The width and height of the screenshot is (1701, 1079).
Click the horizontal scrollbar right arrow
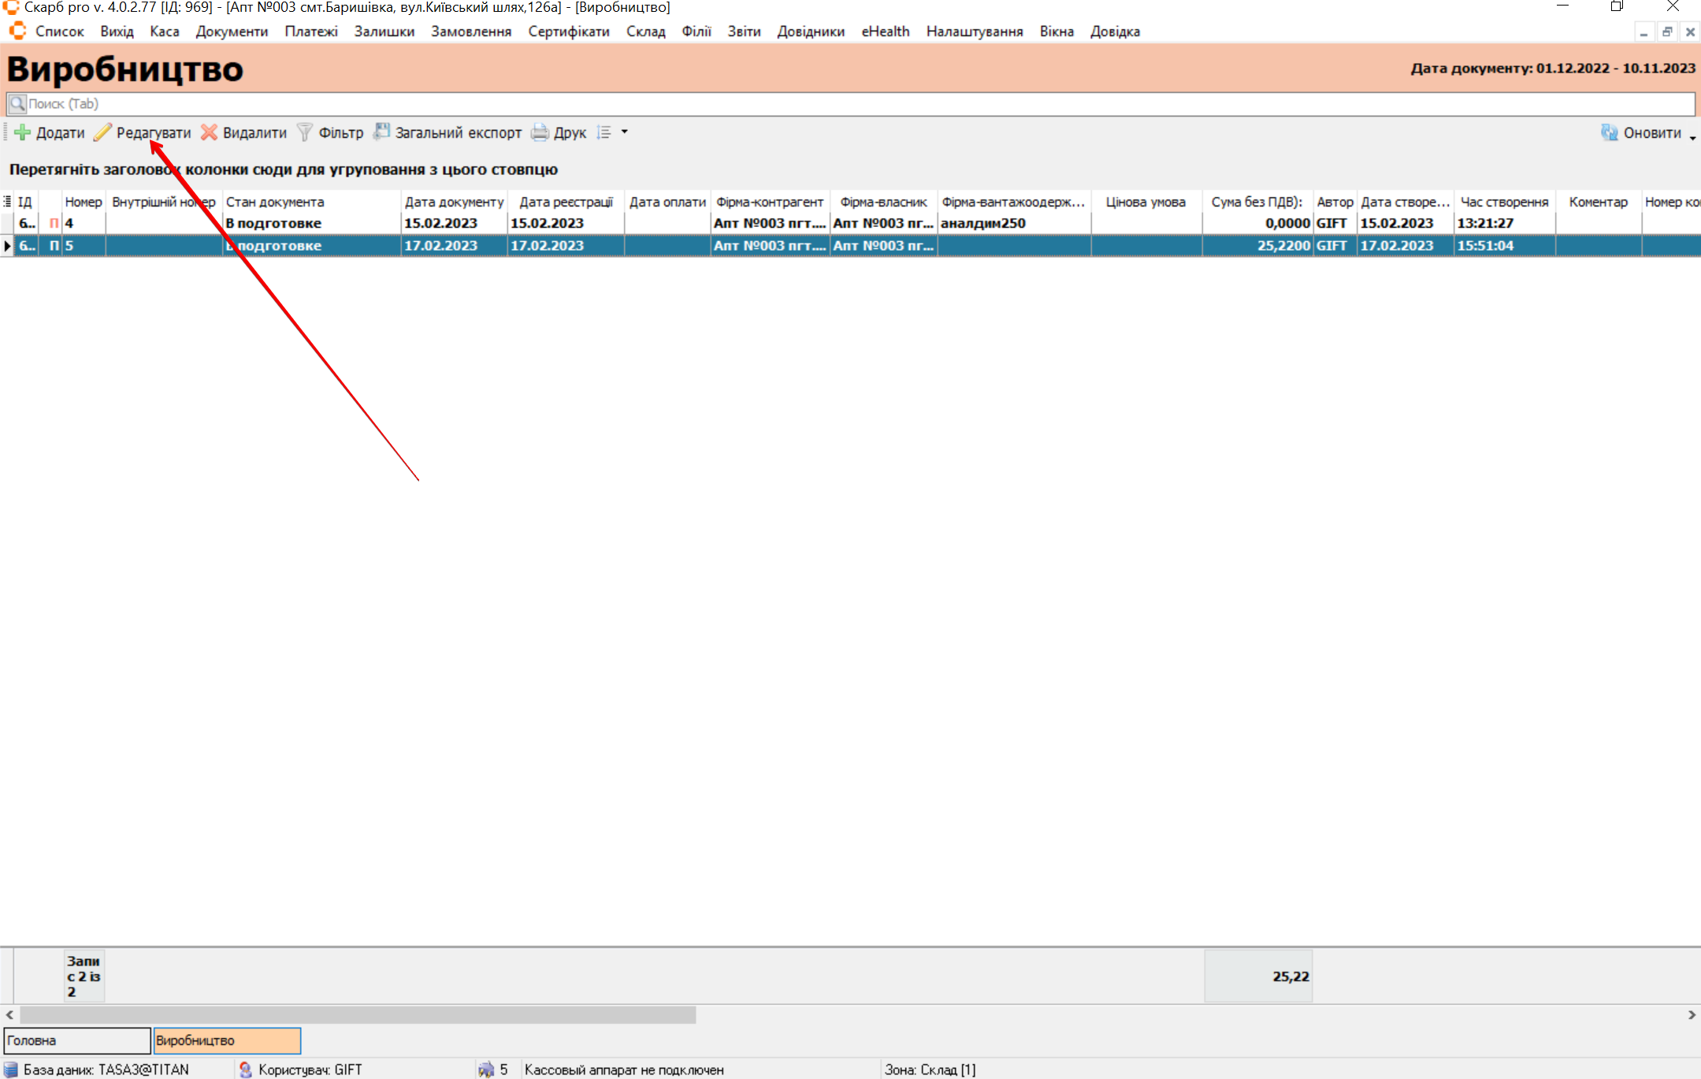[1692, 1014]
